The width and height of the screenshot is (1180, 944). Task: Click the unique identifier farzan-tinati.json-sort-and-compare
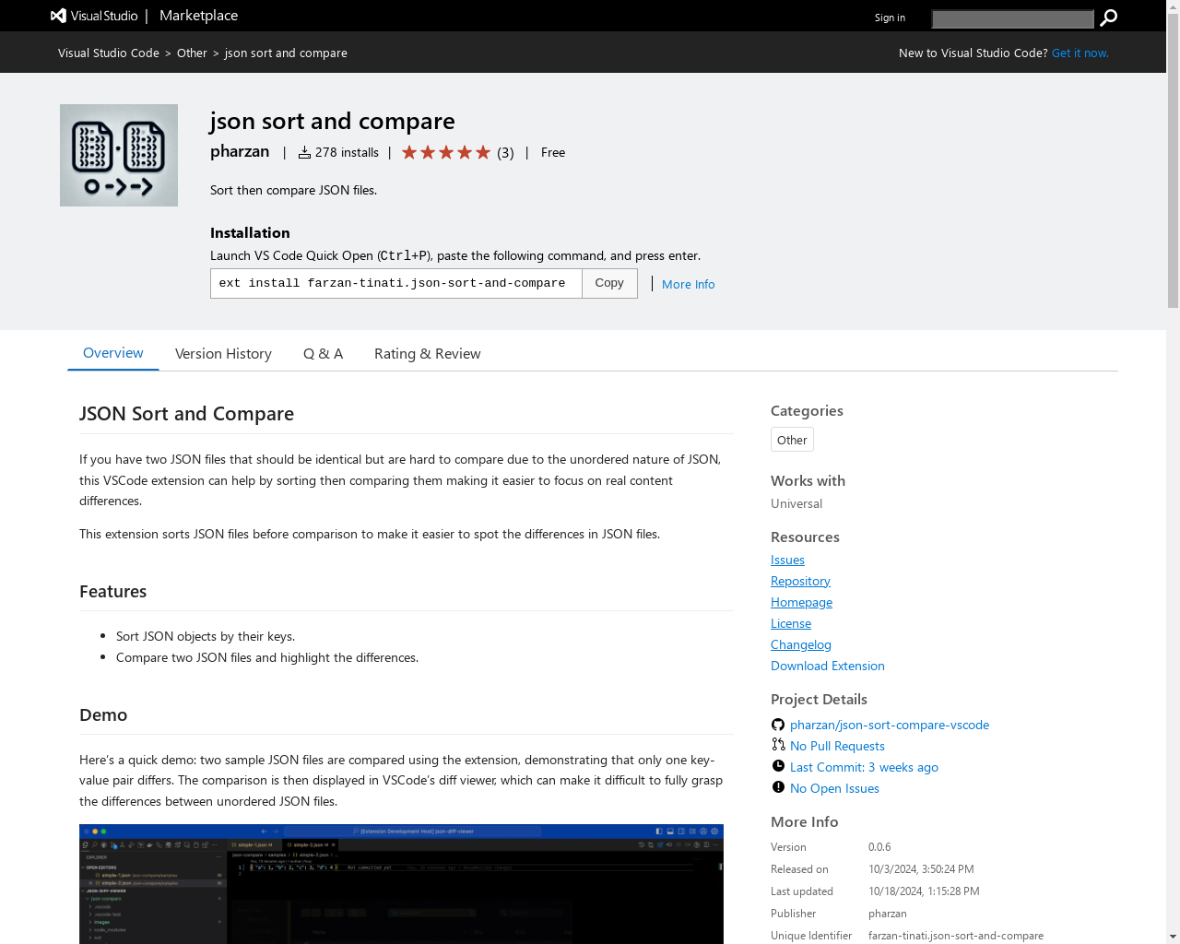(x=956, y=936)
